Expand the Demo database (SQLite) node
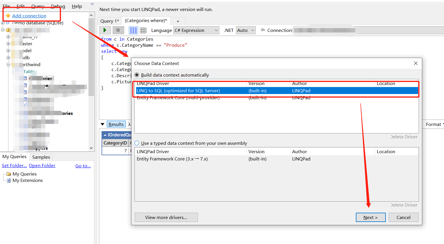The height and width of the screenshot is (244, 444). point(3,23)
